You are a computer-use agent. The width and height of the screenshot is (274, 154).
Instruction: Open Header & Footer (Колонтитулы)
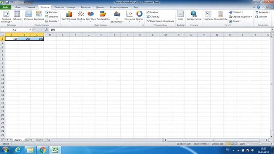pos(220,16)
